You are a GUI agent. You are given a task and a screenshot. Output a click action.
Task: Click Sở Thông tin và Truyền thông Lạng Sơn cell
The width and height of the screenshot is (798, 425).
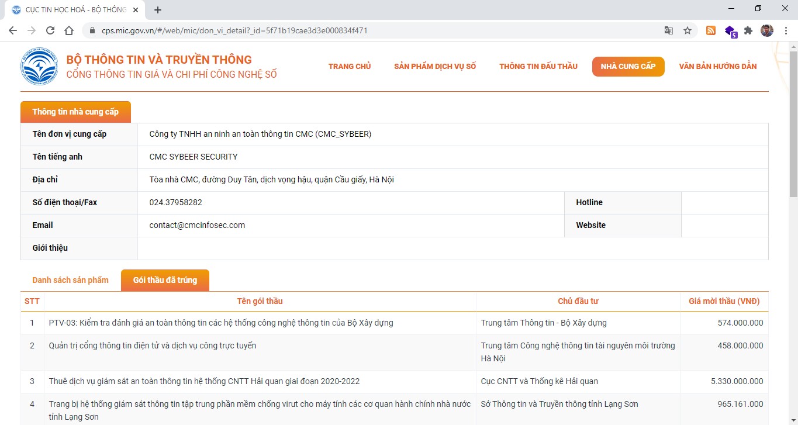point(559,404)
